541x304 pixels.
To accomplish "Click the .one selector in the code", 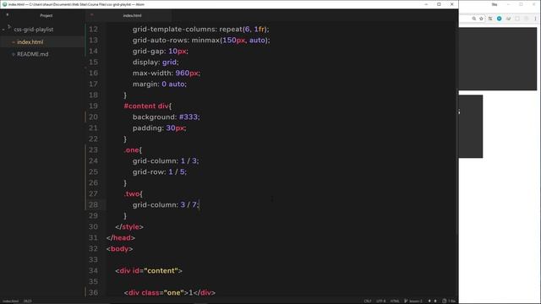I will tap(131, 150).
